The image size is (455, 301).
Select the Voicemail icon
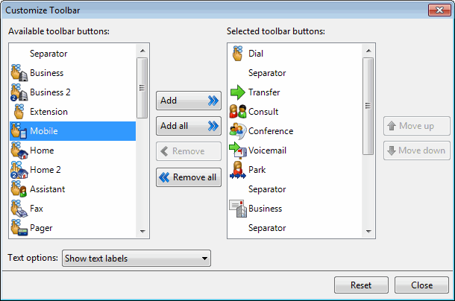click(x=238, y=150)
